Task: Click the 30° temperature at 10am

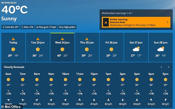Action: [65, 85]
